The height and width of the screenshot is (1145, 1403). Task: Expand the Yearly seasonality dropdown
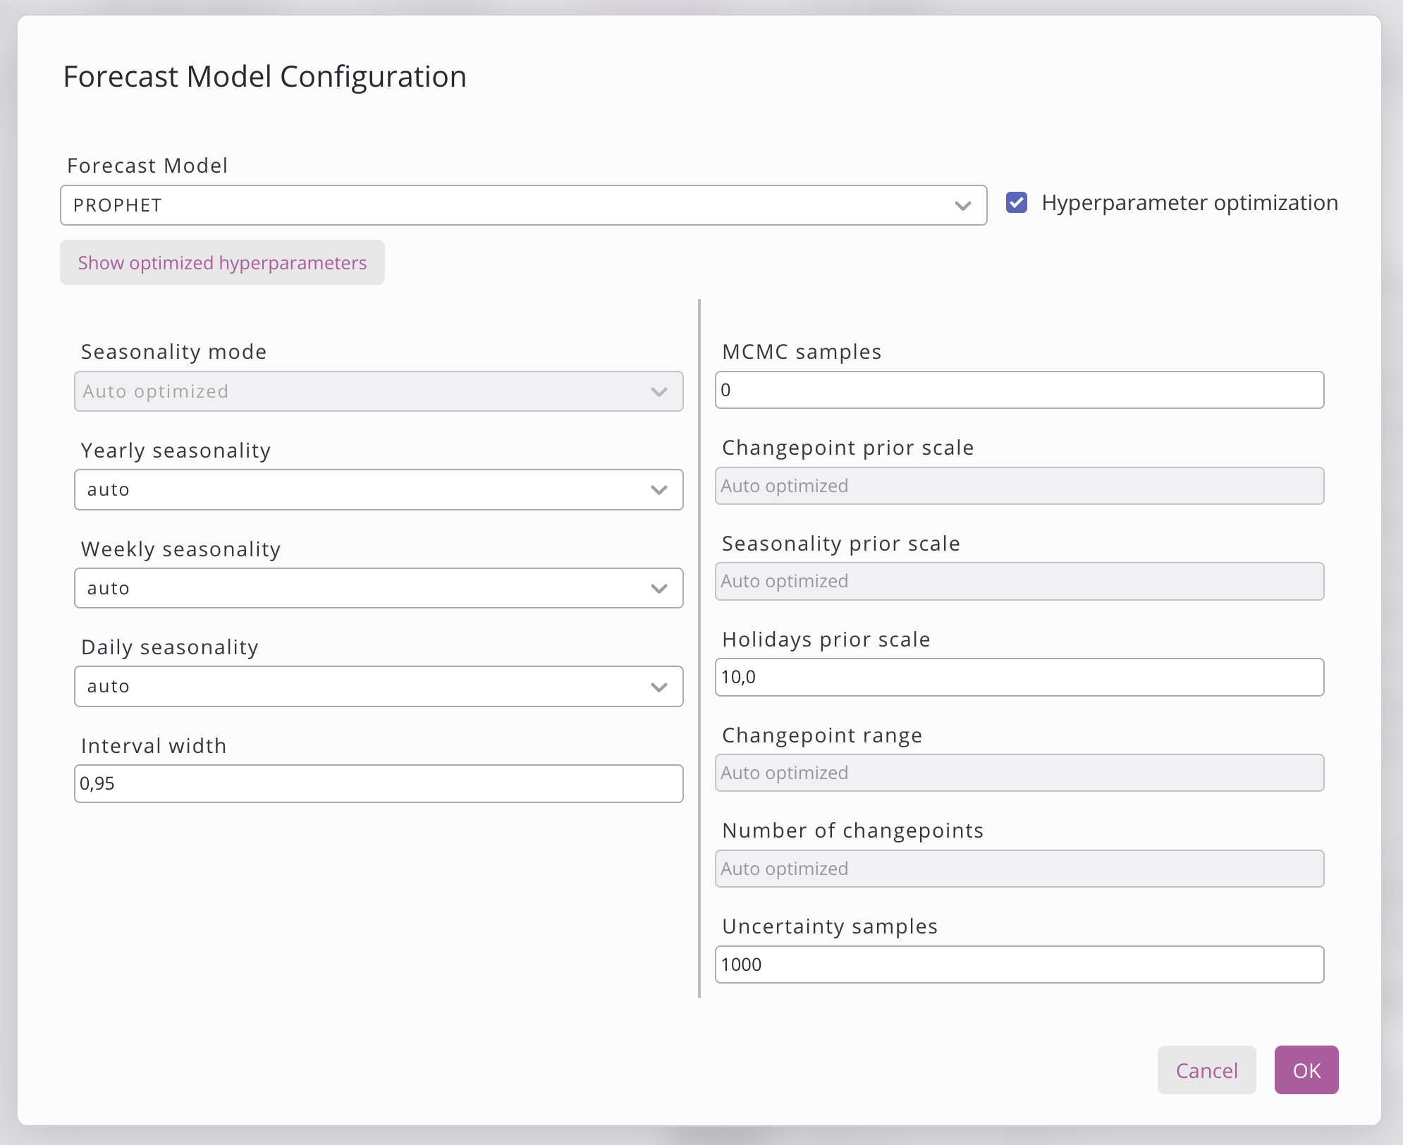pyautogui.click(x=378, y=489)
